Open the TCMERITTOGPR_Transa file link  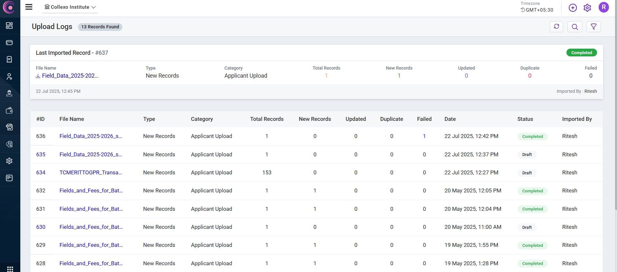(90, 172)
